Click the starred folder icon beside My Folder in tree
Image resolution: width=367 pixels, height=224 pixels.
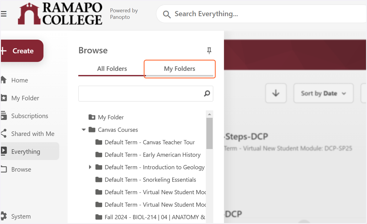click(x=92, y=117)
